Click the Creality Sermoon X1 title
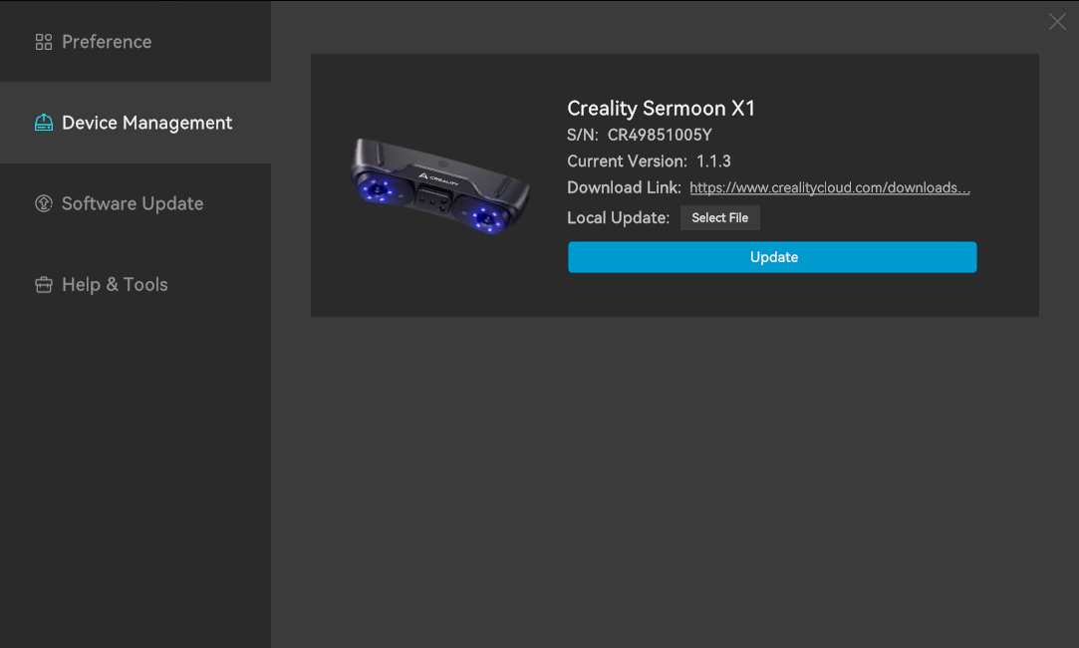The image size is (1079, 648). coord(661,108)
